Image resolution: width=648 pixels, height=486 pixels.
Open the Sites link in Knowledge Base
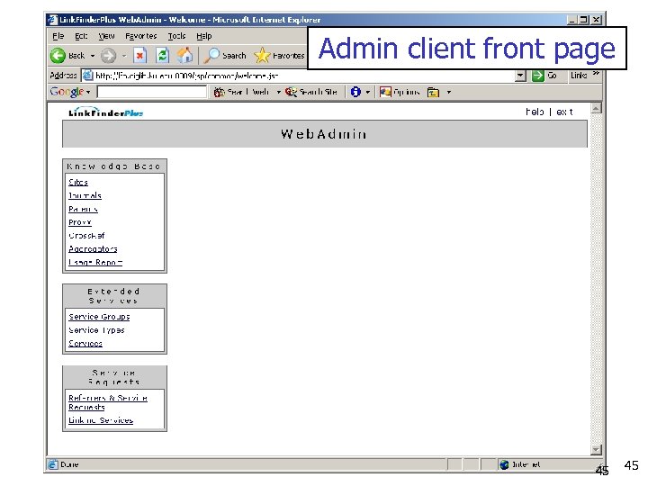(78, 182)
